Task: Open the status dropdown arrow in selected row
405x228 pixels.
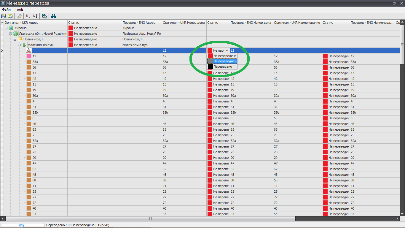Action: click(227, 51)
